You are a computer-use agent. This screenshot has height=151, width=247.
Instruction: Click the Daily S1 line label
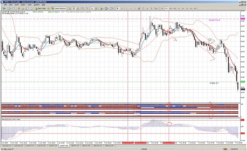click(214, 83)
